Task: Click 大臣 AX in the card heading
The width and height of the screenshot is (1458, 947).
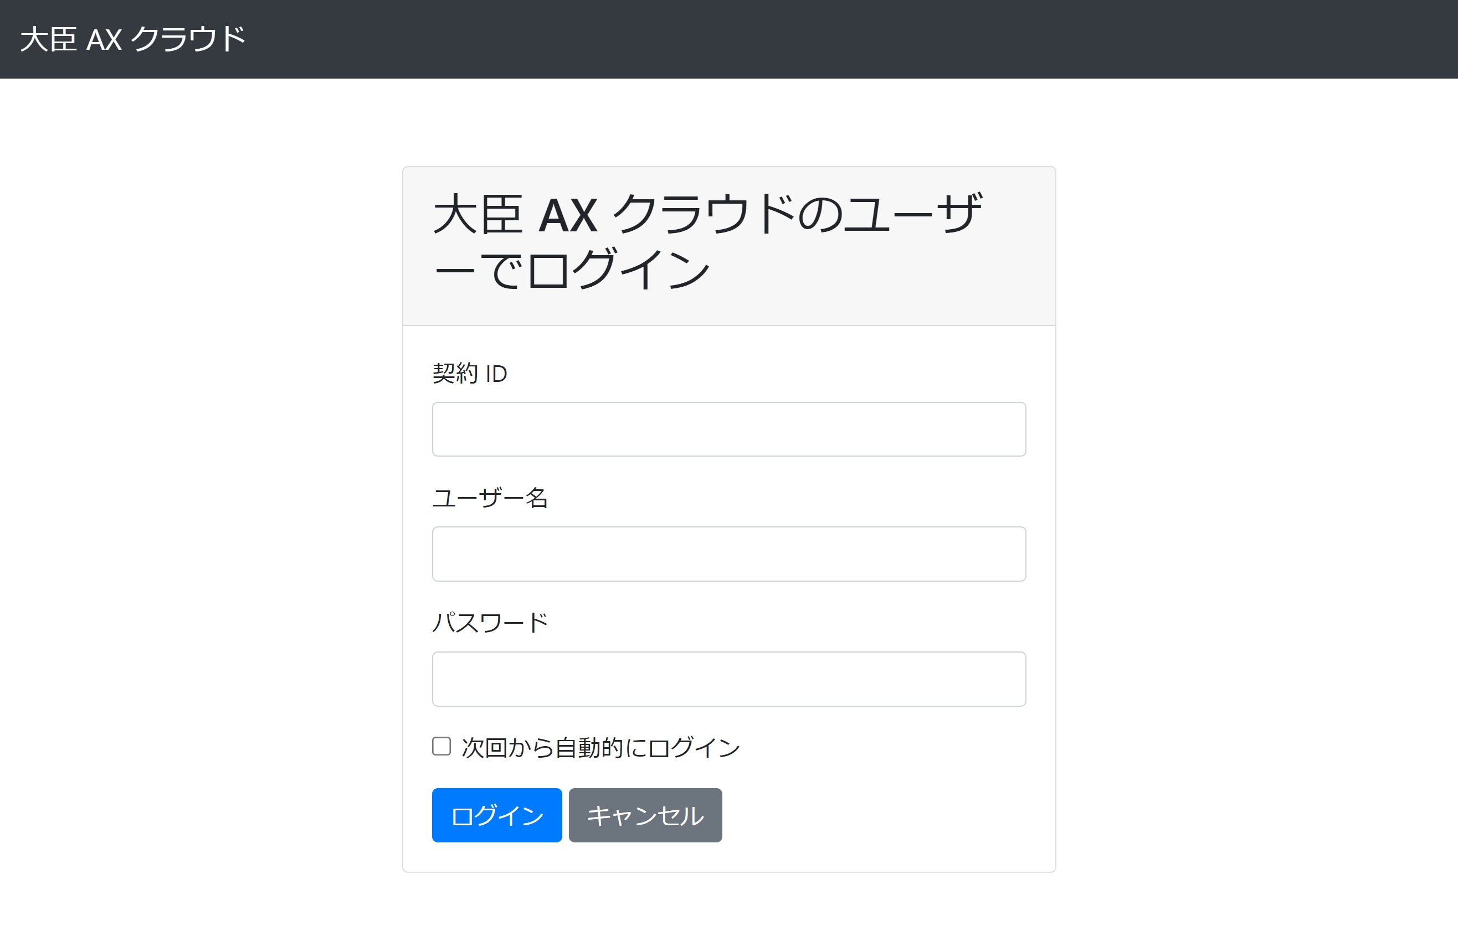Action: (515, 215)
